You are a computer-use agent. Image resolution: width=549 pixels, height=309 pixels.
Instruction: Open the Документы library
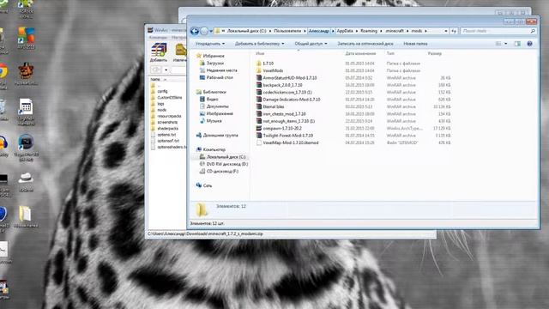tap(217, 106)
